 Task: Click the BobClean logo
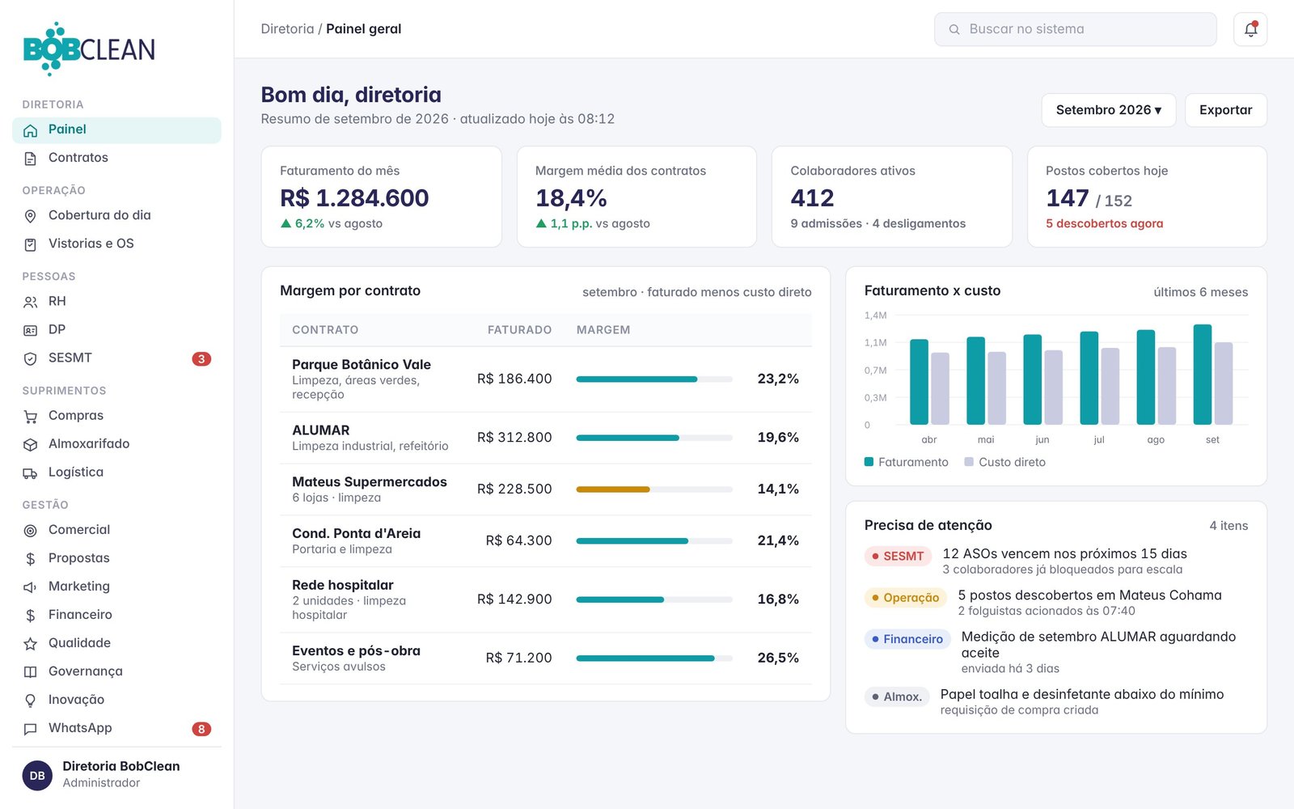[x=89, y=49]
